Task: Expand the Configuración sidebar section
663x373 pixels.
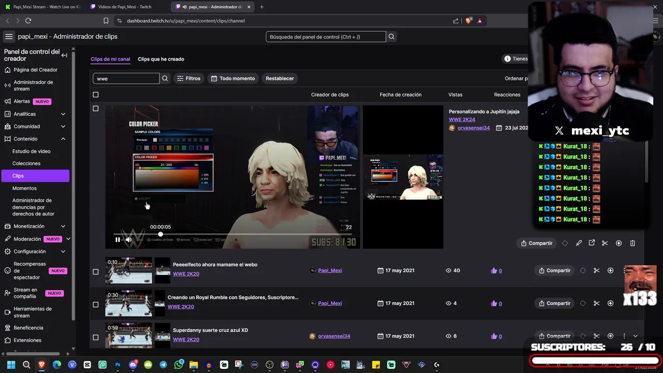Action: click(63, 251)
